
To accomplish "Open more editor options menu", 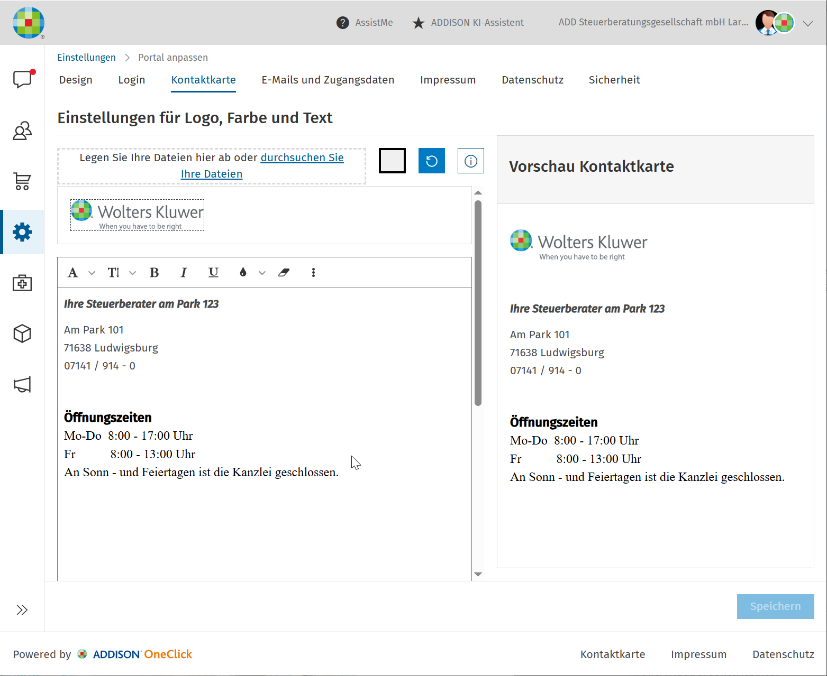I will click(313, 273).
